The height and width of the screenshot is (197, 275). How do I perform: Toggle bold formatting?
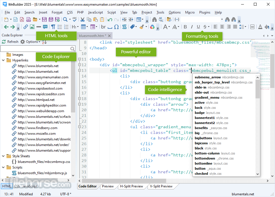click(x=185, y=27)
